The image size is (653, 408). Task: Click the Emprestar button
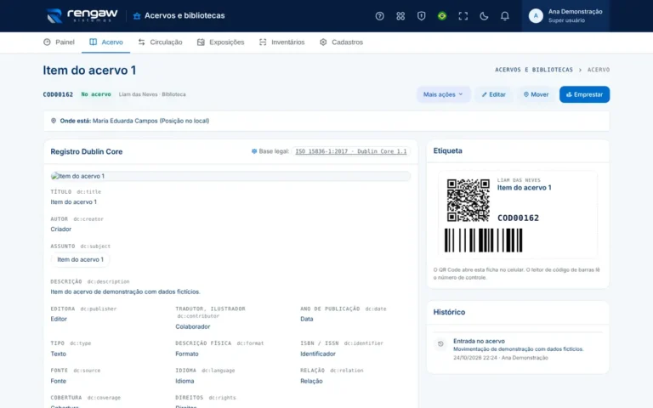[584, 94]
